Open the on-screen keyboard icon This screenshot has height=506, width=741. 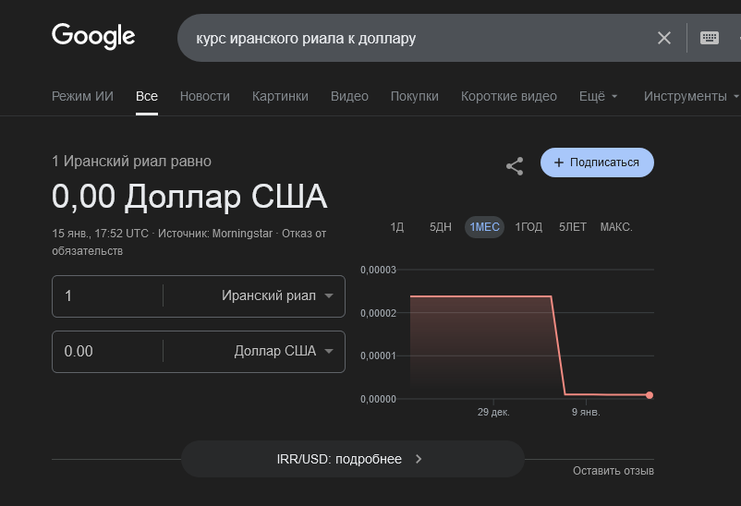(710, 38)
